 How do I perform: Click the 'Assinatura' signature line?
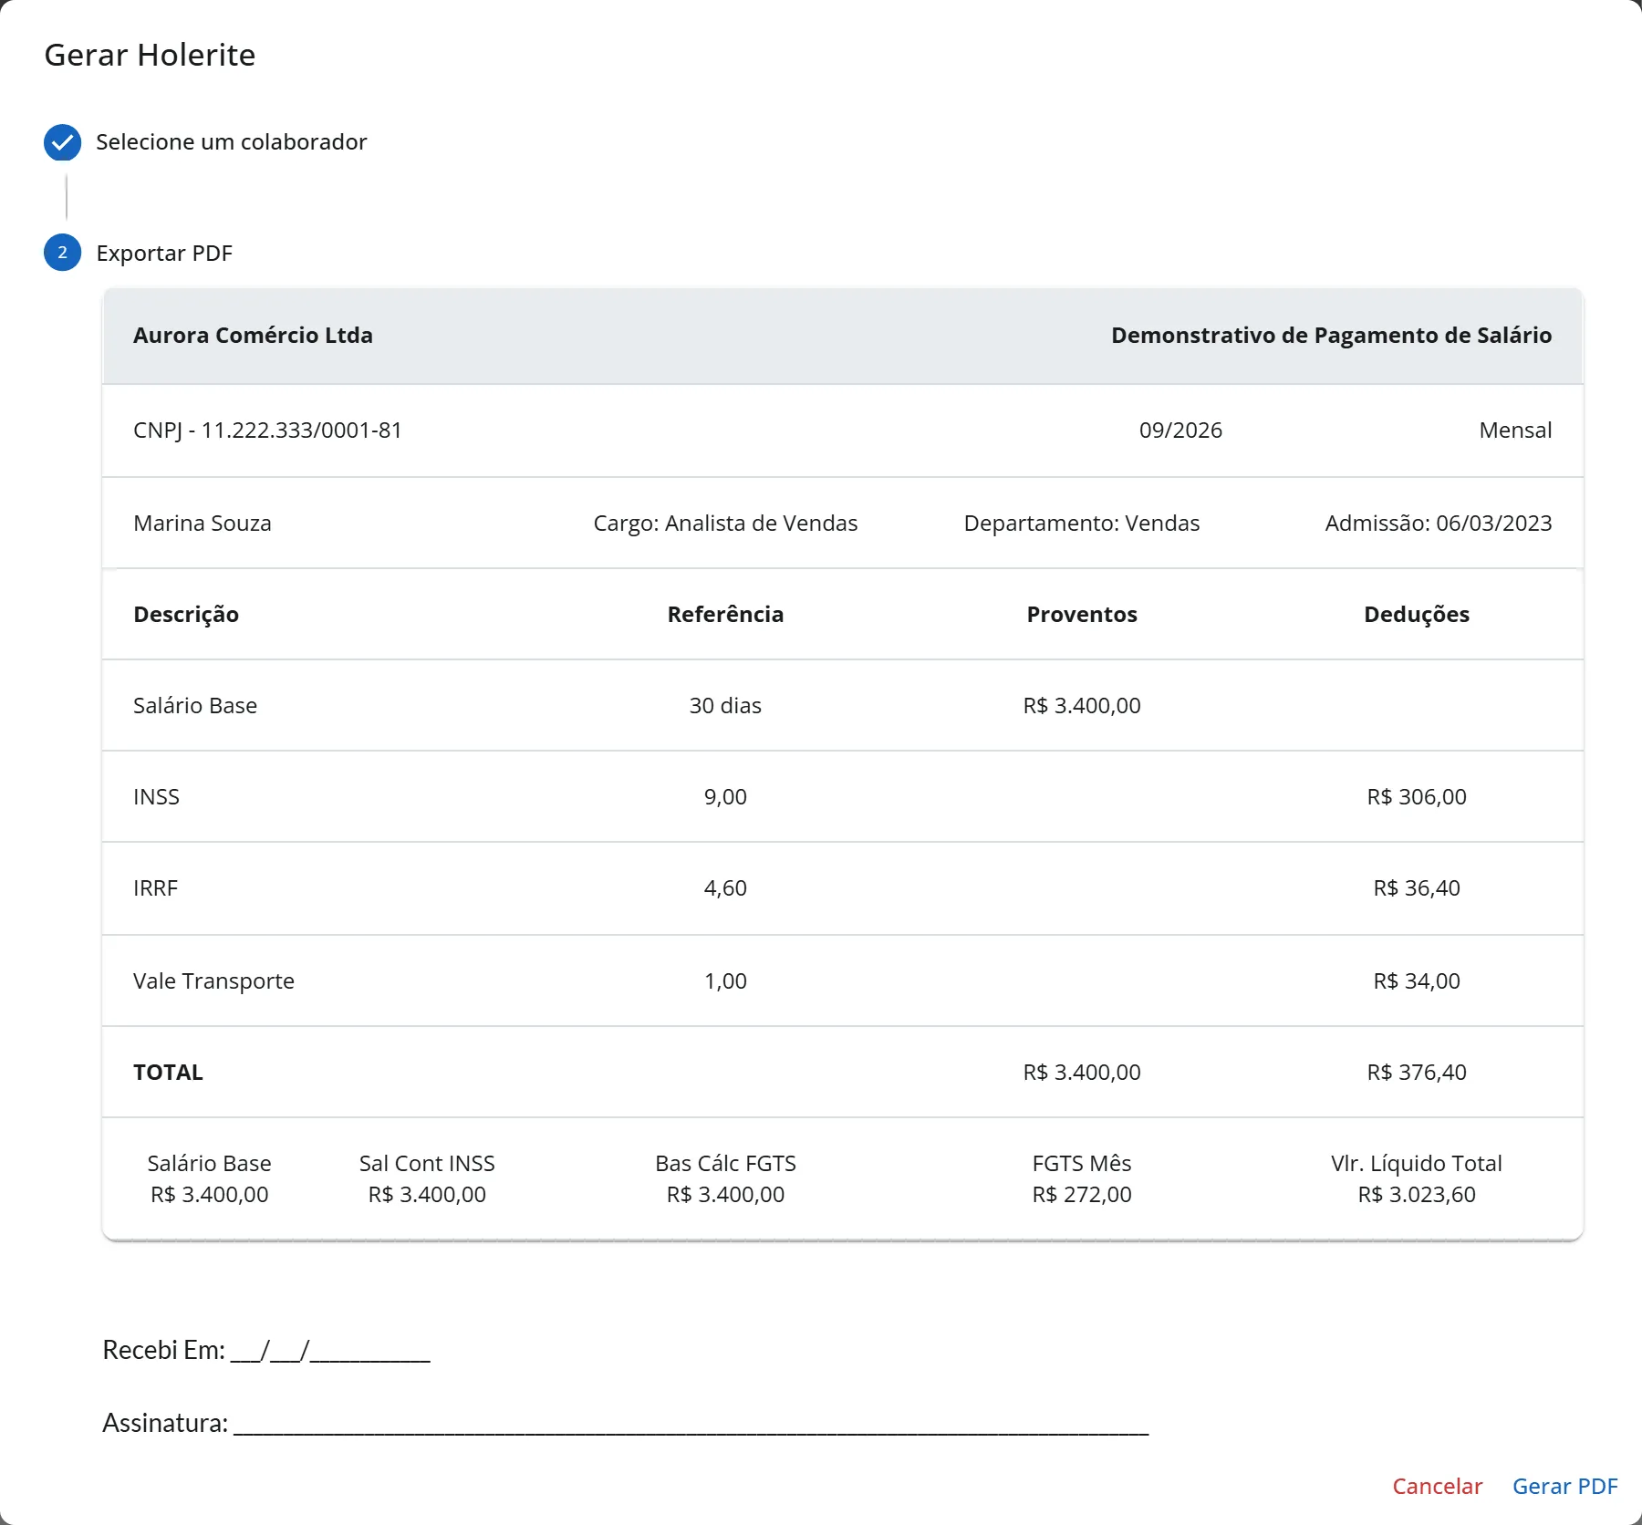click(x=626, y=1424)
